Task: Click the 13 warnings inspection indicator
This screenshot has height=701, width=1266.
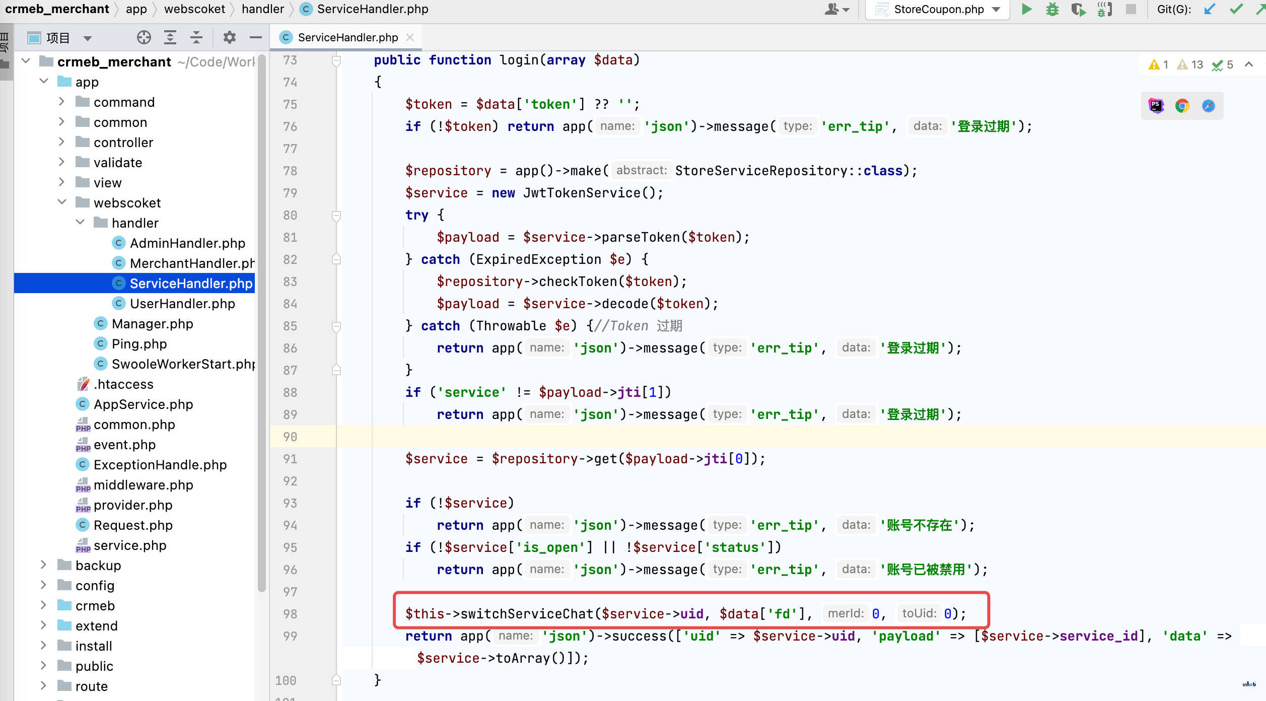Action: point(1190,64)
